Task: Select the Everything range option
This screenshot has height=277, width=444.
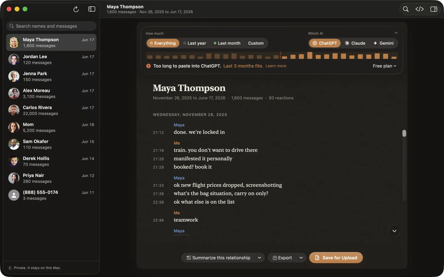Action: click(163, 43)
